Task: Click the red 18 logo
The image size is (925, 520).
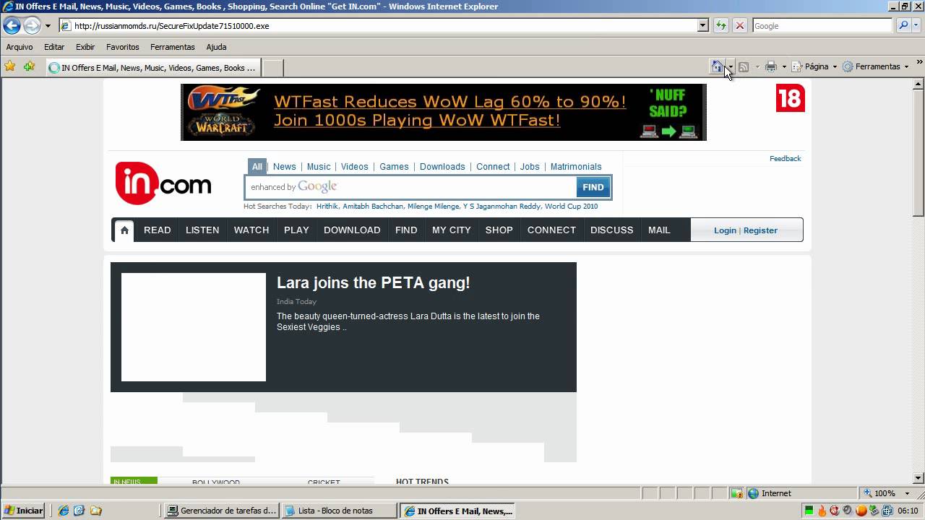Action: tap(791, 98)
